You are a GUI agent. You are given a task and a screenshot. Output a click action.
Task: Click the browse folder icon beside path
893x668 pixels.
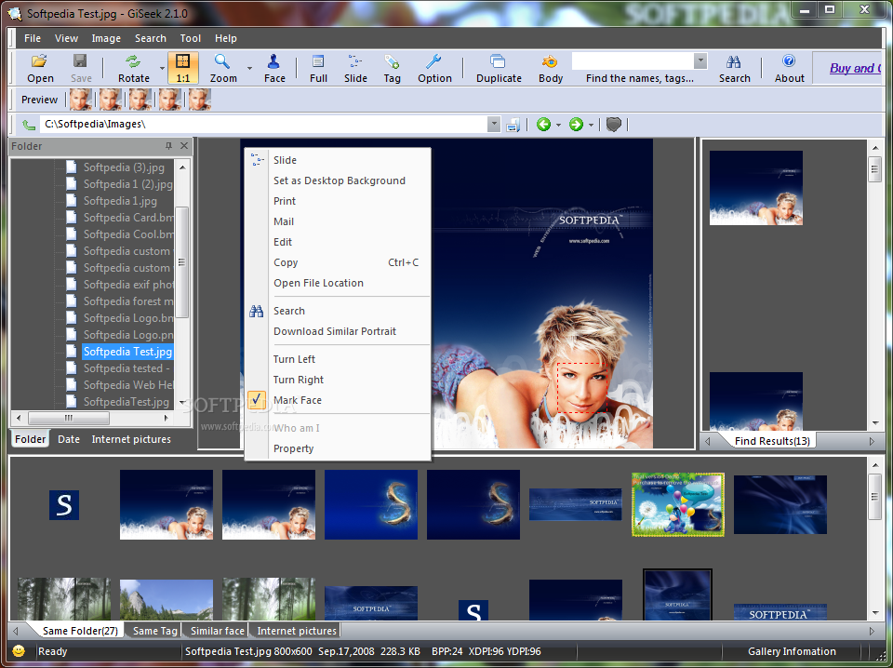click(513, 124)
